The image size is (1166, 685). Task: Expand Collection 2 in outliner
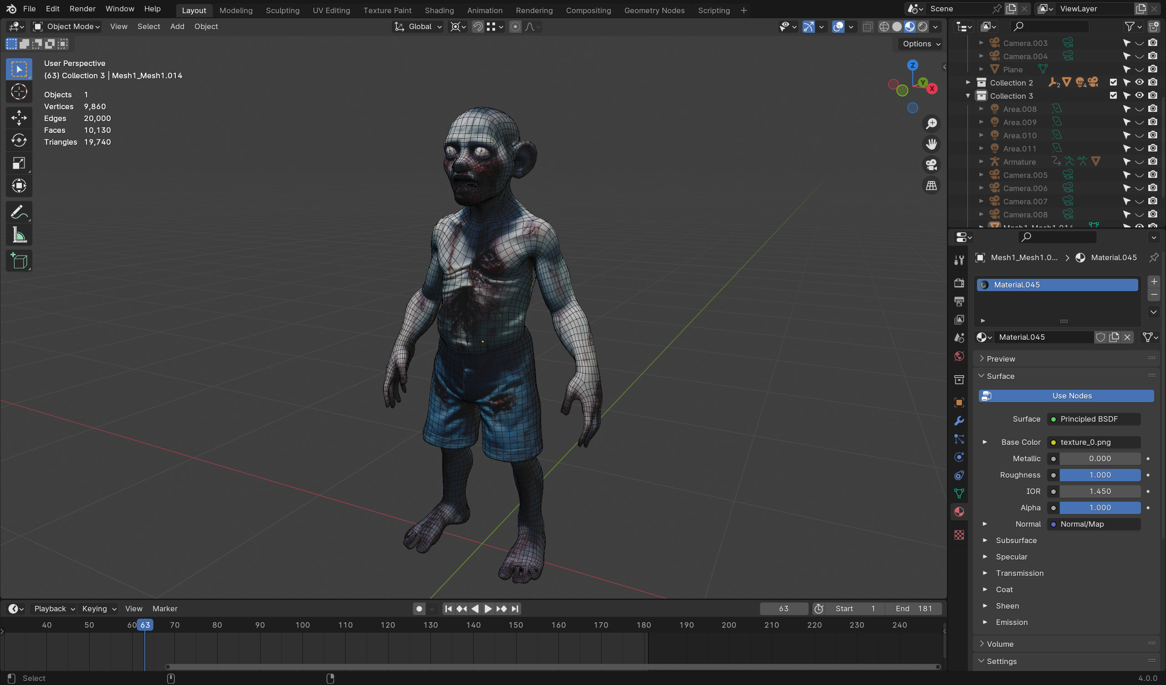coord(967,82)
